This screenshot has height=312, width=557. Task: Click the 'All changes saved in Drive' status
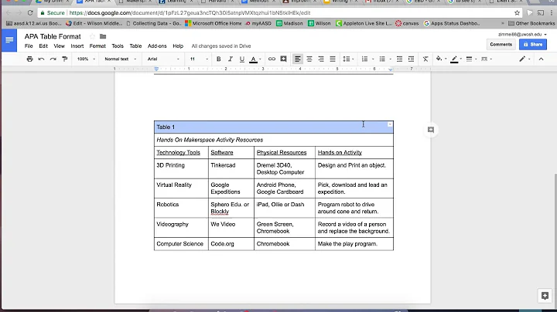coord(221,46)
